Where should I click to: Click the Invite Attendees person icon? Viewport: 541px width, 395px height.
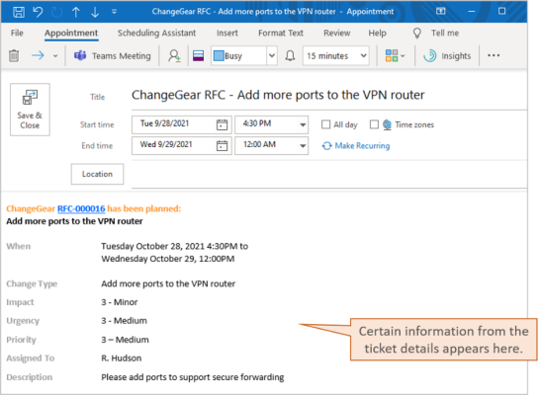pyautogui.click(x=174, y=55)
